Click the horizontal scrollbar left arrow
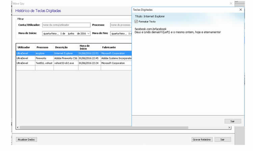This screenshot has height=151, width=253. pos(18,128)
